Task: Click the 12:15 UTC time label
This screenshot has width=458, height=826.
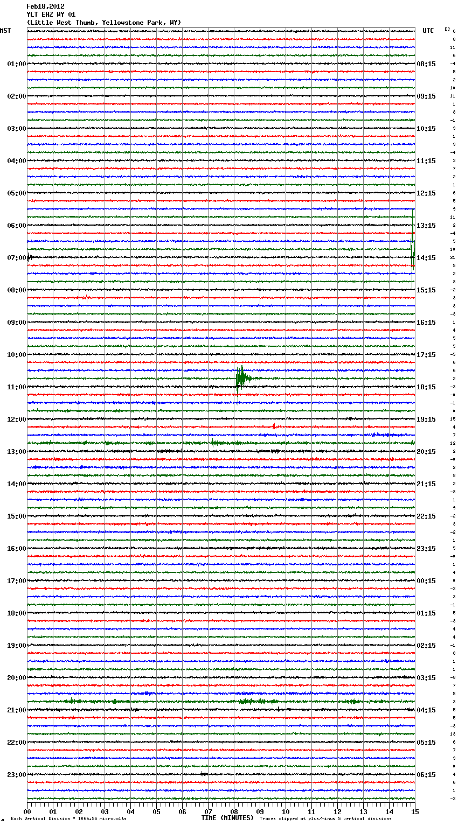Action: (x=426, y=193)
